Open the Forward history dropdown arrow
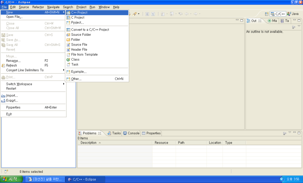 (199, 14)
